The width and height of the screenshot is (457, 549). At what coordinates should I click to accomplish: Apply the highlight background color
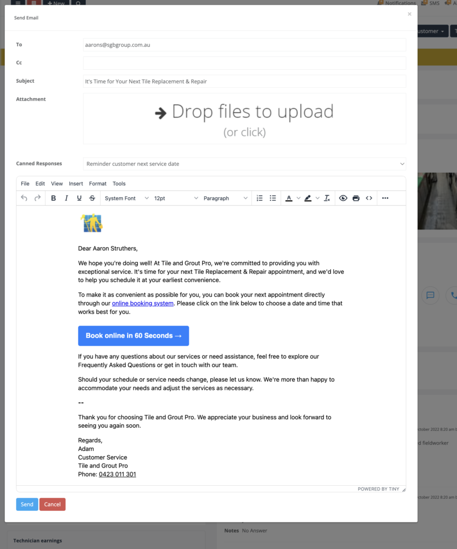coord(308,198)
